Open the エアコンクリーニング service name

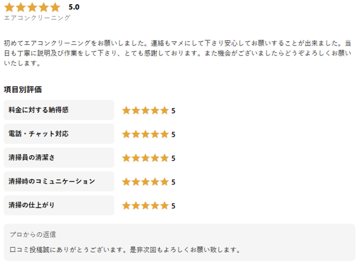click(37, 18)
